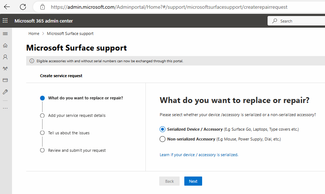Screen dimensions: 325x194
Task: Open Users from the sidebar person icon
Action: click(5, 57)
